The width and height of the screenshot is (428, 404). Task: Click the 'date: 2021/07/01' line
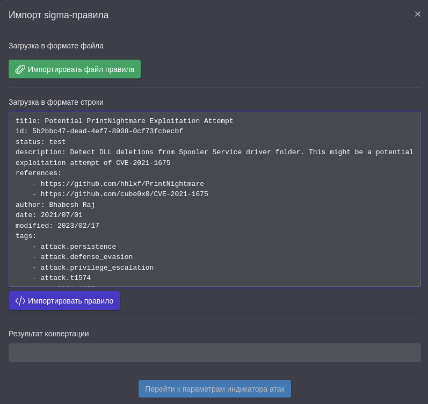tap(49, 215)
